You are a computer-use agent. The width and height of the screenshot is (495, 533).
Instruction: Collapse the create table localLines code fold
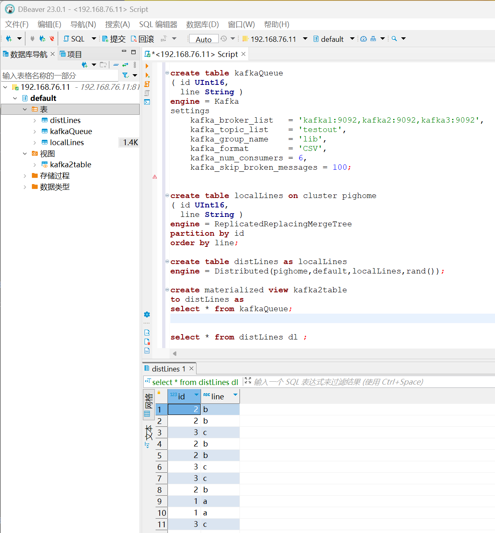(167, 196)
